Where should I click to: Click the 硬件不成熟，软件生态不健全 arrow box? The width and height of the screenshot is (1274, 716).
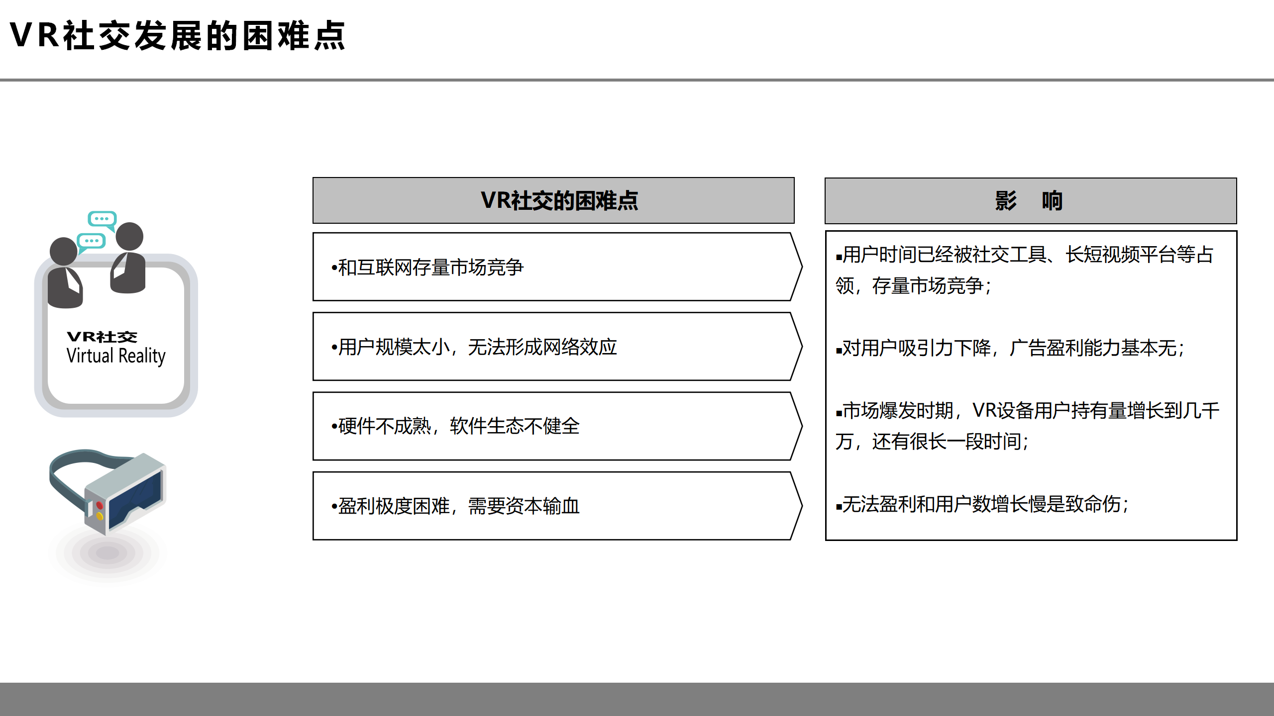[x=557, y=426]
